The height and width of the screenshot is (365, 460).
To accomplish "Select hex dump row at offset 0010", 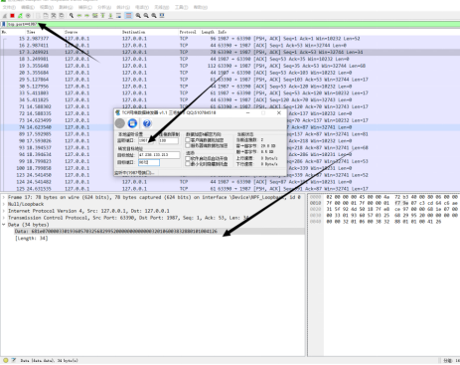I will coord(383,203).
